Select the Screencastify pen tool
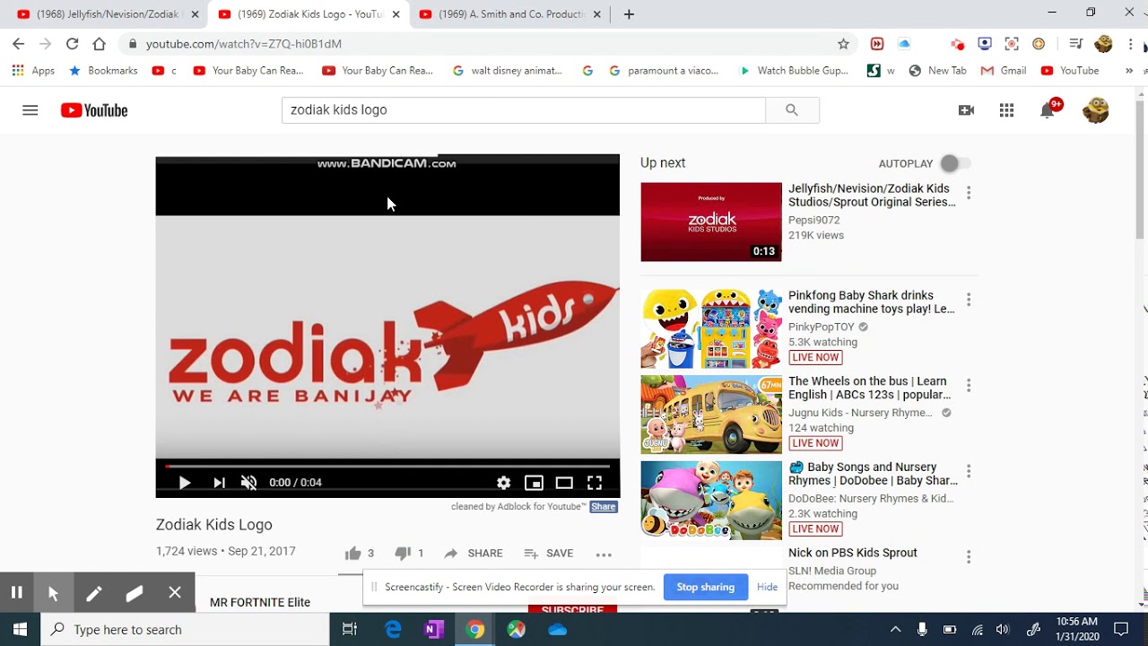 (93, 592)
